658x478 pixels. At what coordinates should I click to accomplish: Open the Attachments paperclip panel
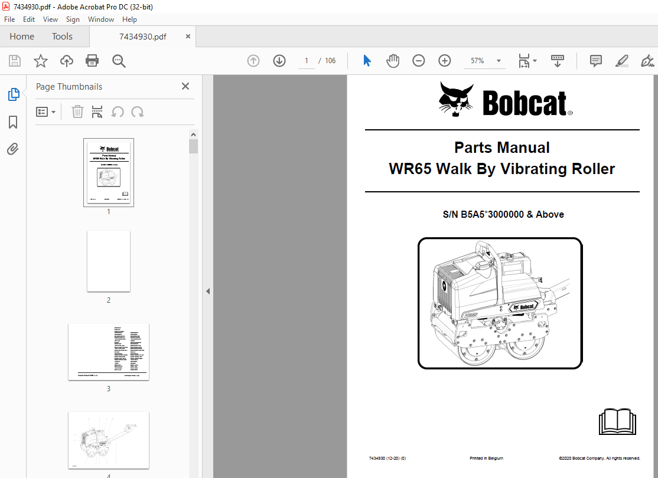pyautogui.click(x=13, y=149)
